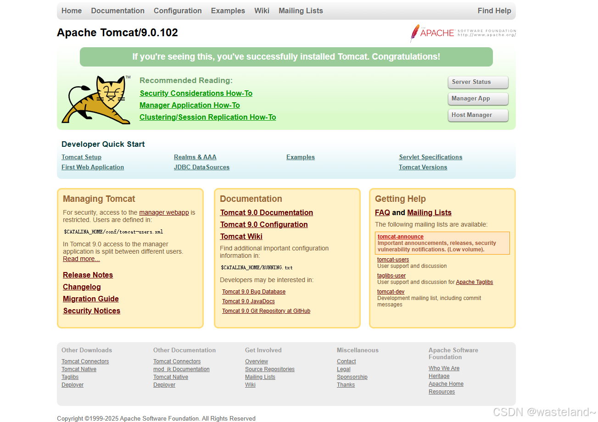Open Documentation in the top navigation
Screen dimensions: 598x422
[117, 11]
